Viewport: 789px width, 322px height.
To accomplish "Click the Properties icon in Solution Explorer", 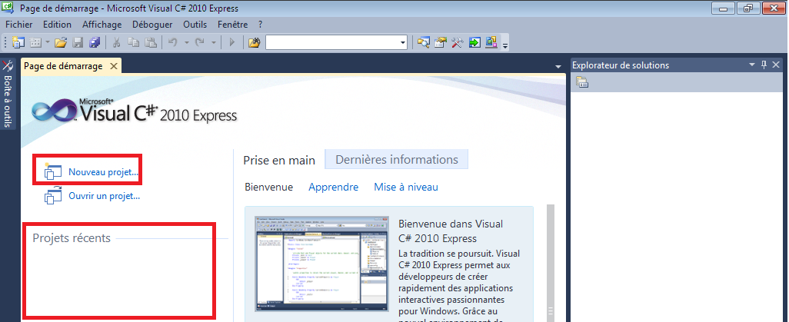I will click(582, 82).
